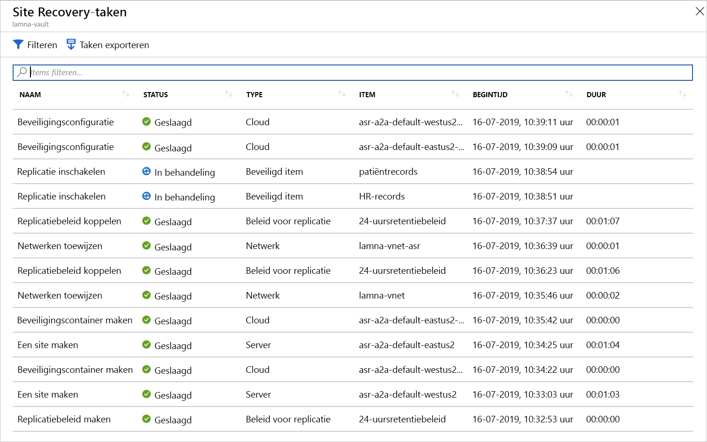This screenshot has width=707, height=442.
Task: Click success icon for asr-a2a-default-eastus2 server row
Action: pos(146,344)
